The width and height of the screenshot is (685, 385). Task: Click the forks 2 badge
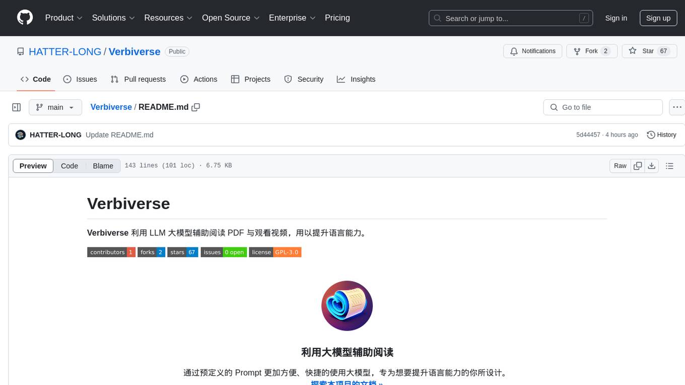152,252
